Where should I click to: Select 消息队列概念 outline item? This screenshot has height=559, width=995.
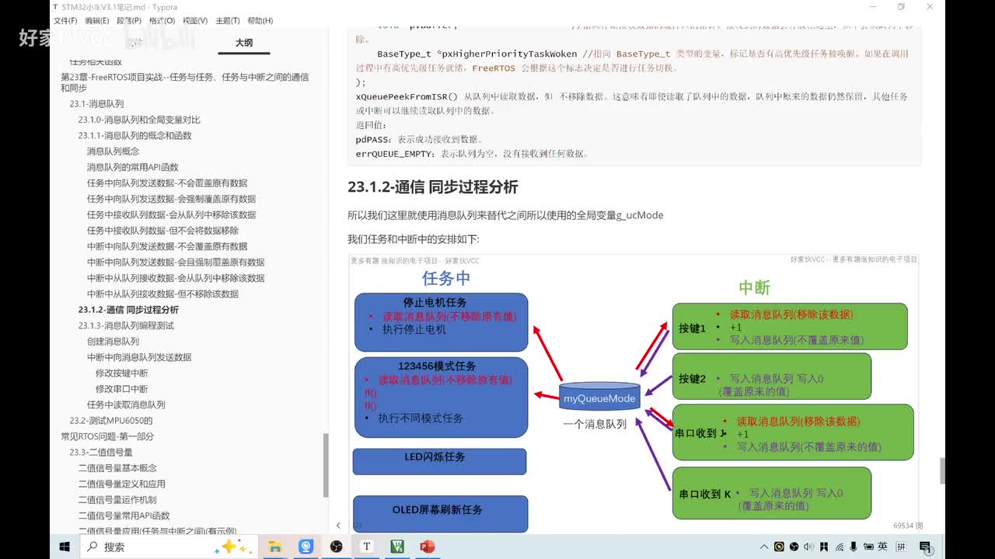tap(113, 151)
